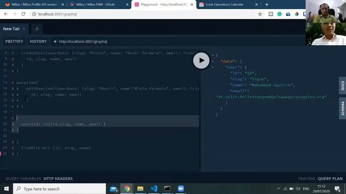Open the Mail app in taskbar
Image resolution: width=346 pixels, height=194 pixels.
114,189
